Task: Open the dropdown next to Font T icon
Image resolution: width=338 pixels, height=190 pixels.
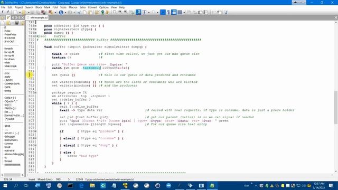Action: pyautogui.click(x=149, y=12)
